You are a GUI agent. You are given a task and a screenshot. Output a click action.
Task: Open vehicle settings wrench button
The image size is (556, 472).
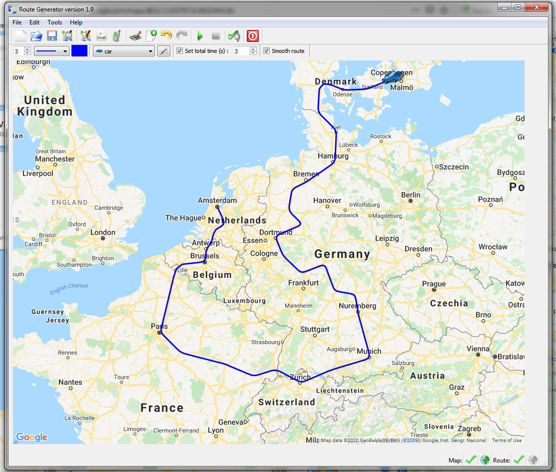164,51
